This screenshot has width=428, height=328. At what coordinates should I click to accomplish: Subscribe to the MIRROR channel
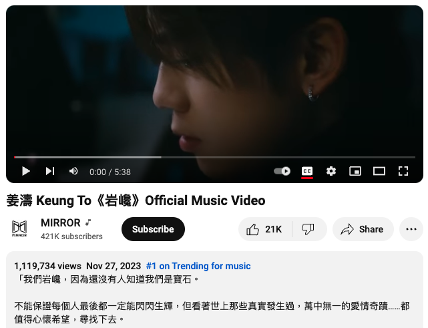coord(153,229)
